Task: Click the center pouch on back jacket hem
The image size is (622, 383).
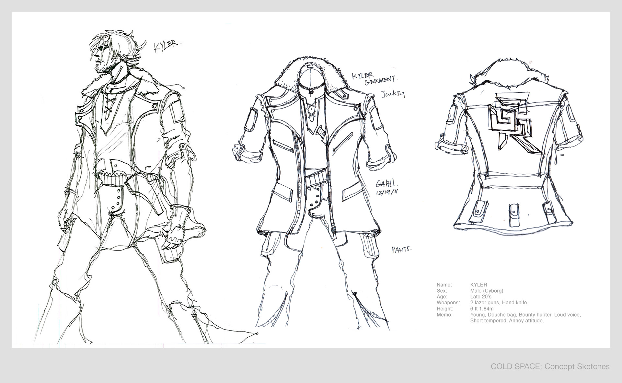Action: click(514, 215)
